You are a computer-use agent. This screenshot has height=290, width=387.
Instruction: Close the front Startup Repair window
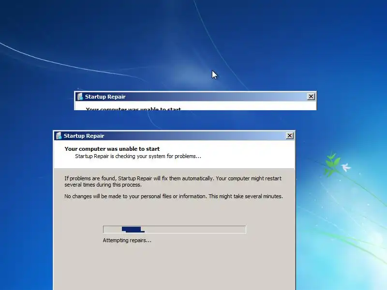click(289, 136)
